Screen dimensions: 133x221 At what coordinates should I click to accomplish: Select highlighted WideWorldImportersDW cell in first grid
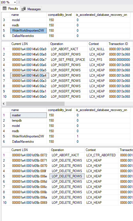coord(28,31)
